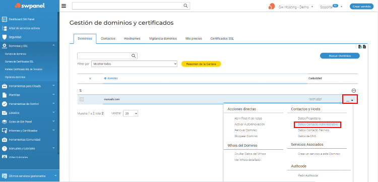Viewport: 378px width, 182px height.
Task: Click the second export document icon
Action: coord(364,46)
